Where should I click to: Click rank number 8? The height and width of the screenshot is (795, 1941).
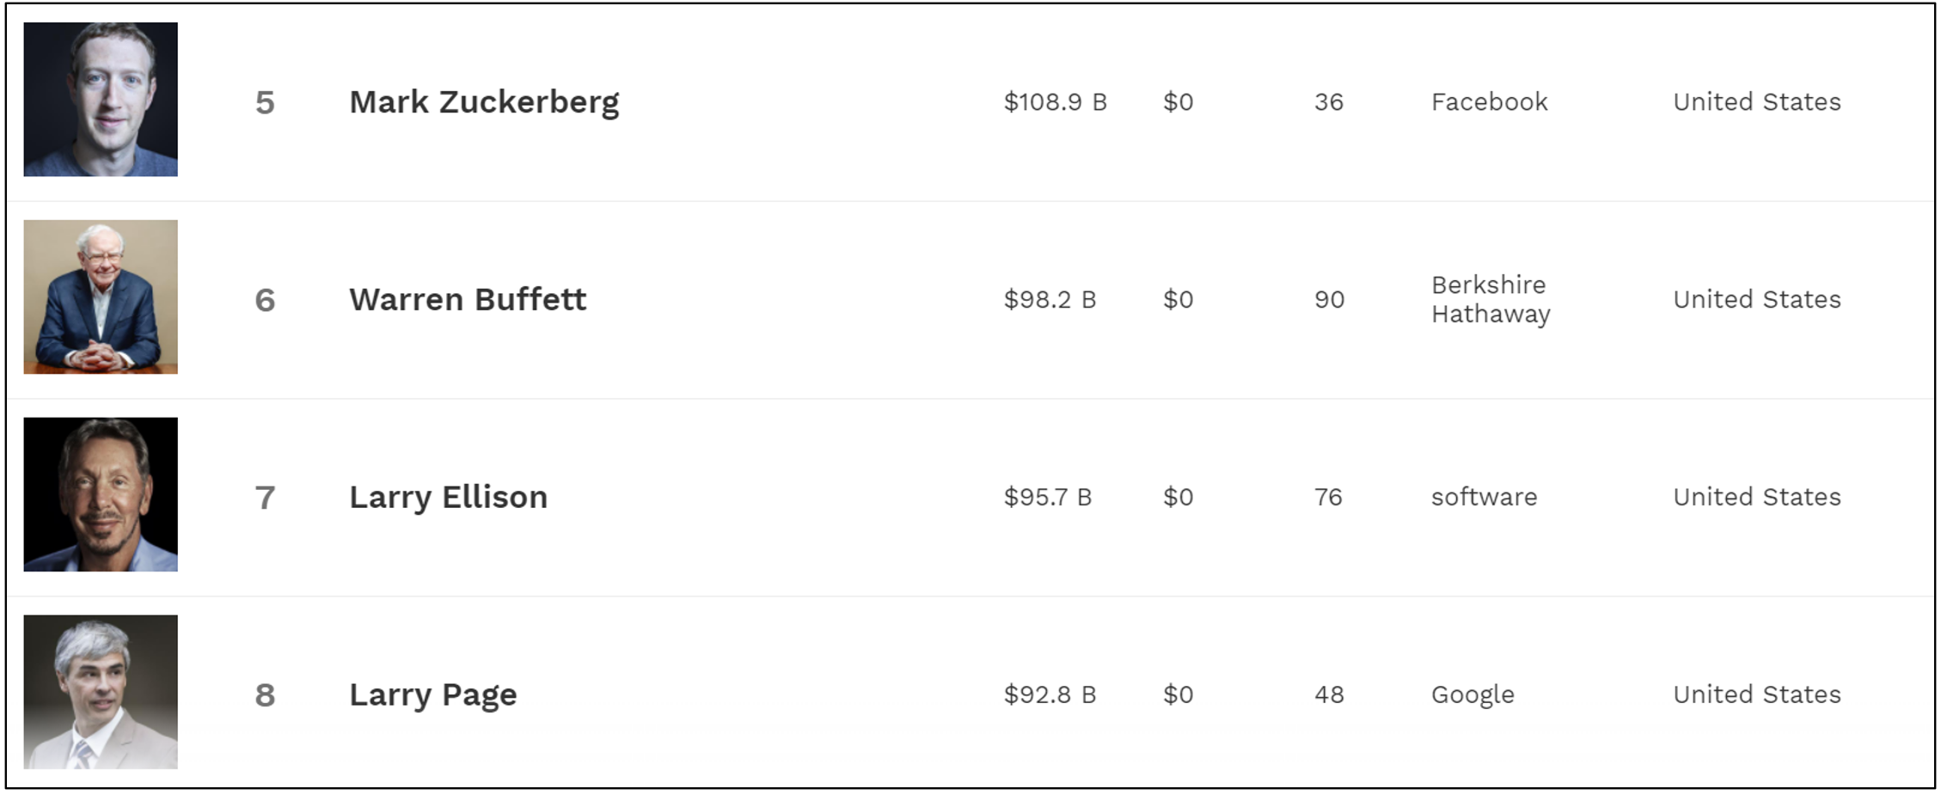(265, 695)
